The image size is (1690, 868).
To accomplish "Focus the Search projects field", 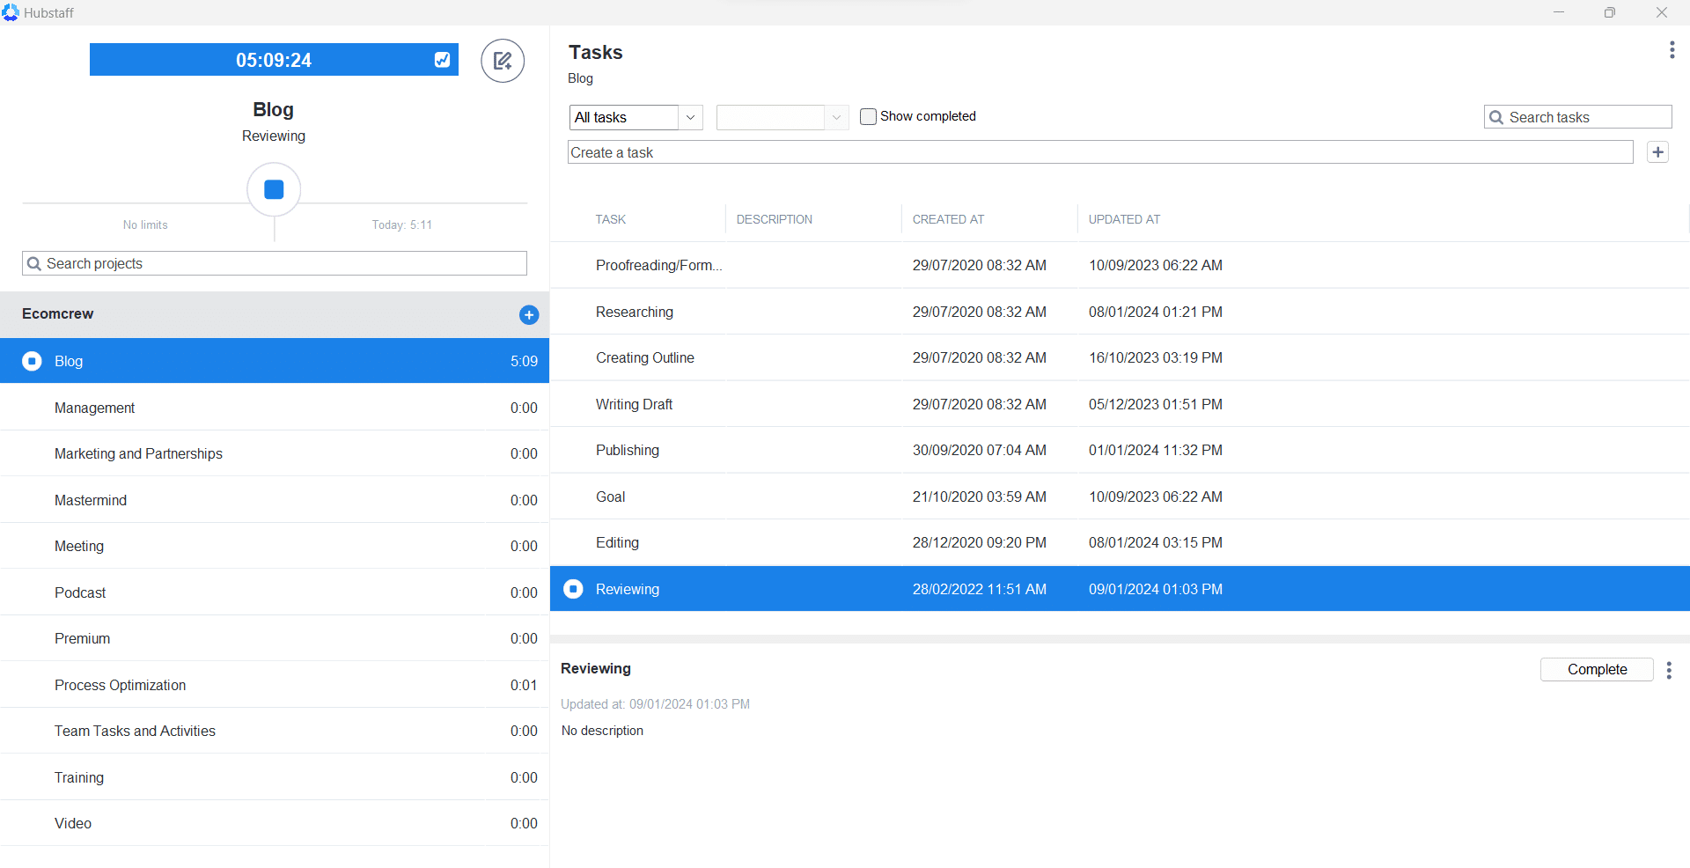I will (x=275, y=263).
